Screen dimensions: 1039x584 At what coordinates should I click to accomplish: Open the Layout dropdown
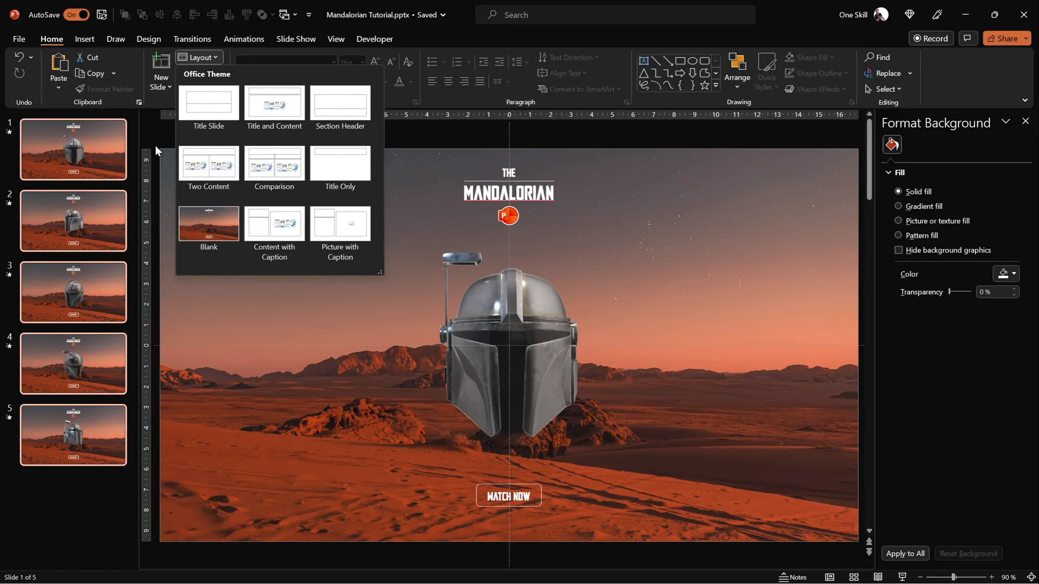click(x=199, y=57)
